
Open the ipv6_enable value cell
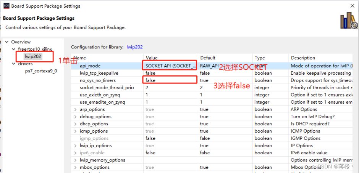171,153
